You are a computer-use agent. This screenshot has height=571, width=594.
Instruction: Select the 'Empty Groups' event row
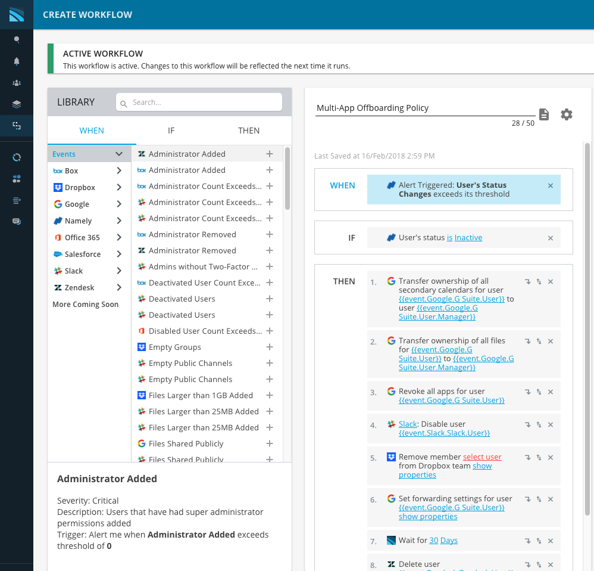coord(207,347)
